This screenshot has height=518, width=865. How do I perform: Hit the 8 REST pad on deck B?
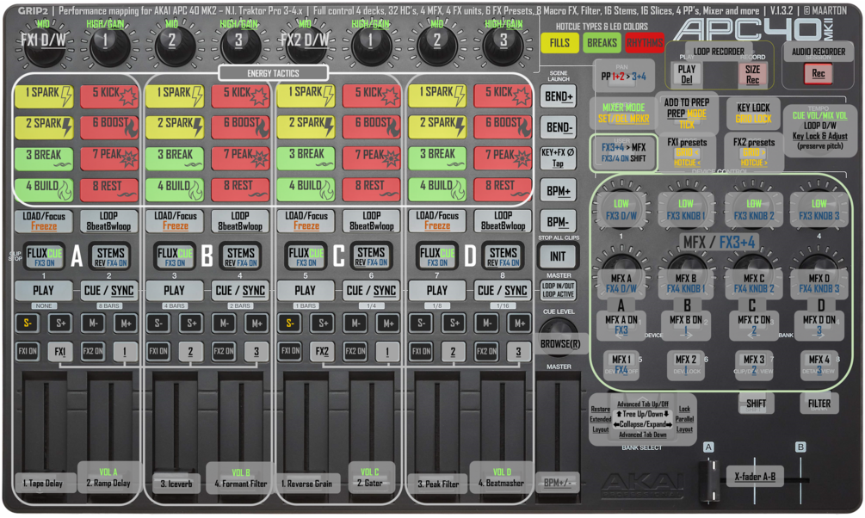pos(240,190)
